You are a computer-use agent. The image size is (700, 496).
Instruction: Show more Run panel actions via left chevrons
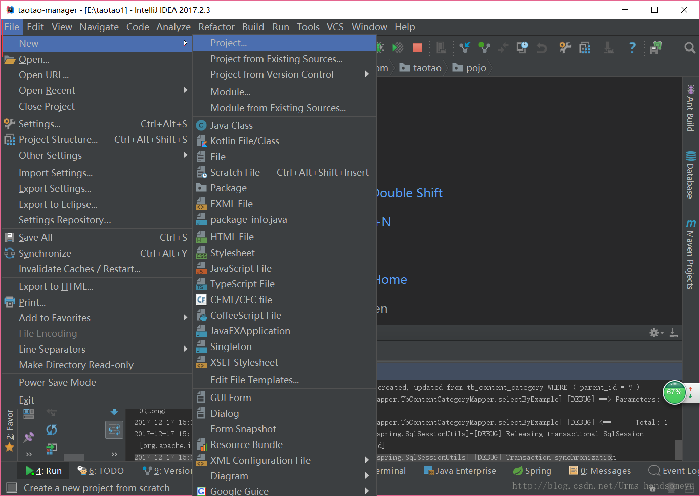click(29, 454)
